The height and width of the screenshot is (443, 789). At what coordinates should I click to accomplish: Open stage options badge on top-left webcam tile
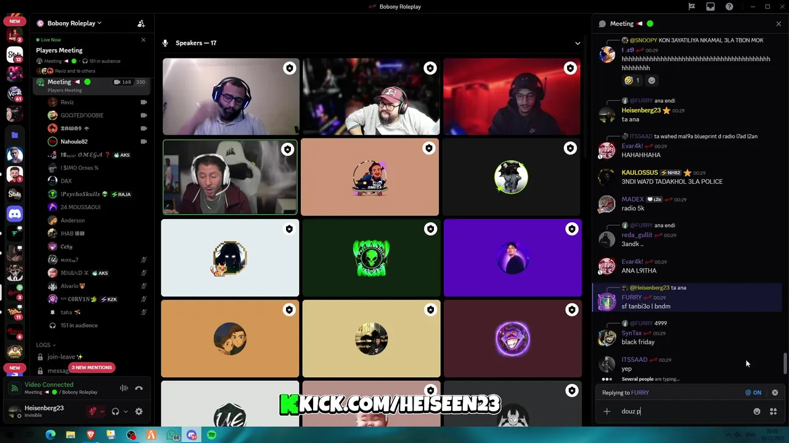coord(289,68)
